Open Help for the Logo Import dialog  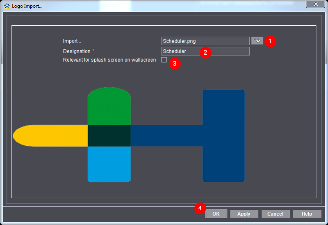(x=307, y=214)
